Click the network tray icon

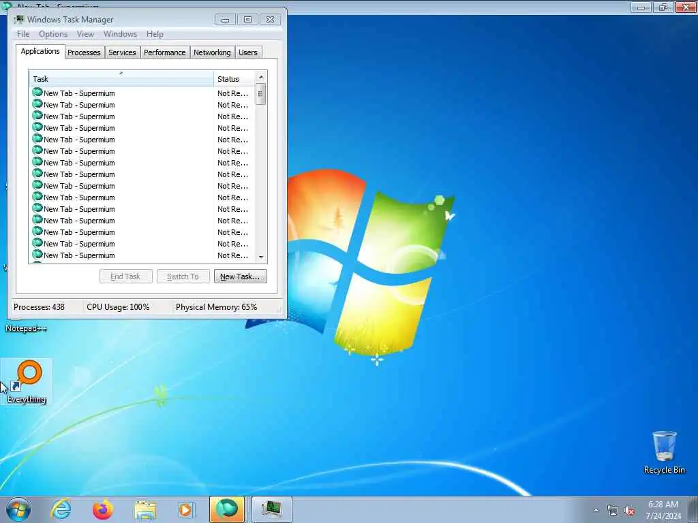(x=613, y=510)
